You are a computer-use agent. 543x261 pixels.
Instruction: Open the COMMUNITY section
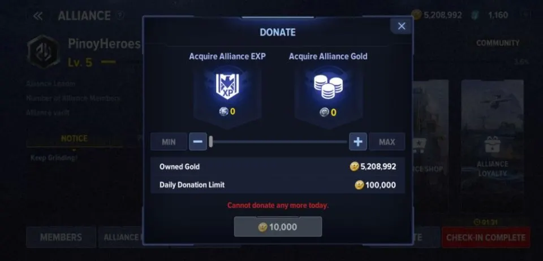(x=498, y=43)
